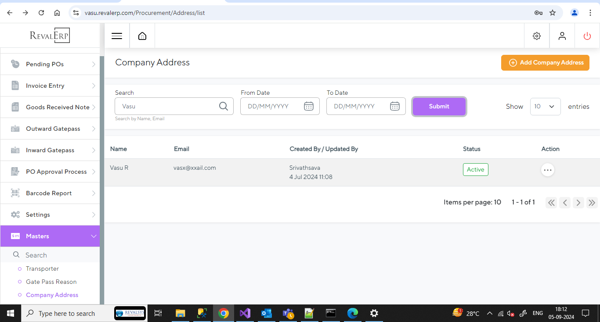Go to the next results page arrow
This screenshot has height=322, width=600.
click(x=578, y=202)
